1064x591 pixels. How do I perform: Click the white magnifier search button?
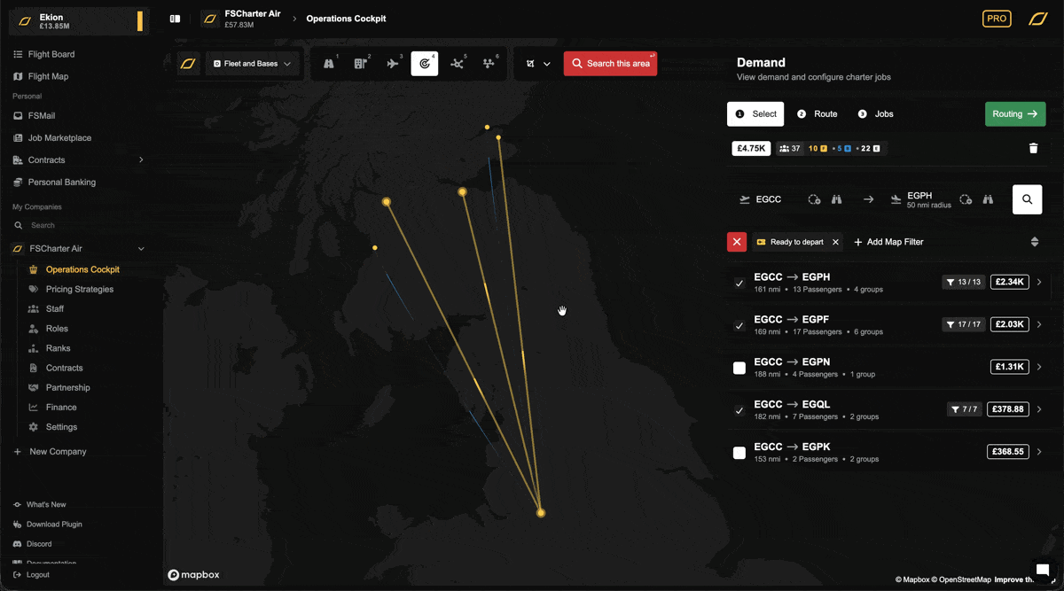tap(1027, 199)
